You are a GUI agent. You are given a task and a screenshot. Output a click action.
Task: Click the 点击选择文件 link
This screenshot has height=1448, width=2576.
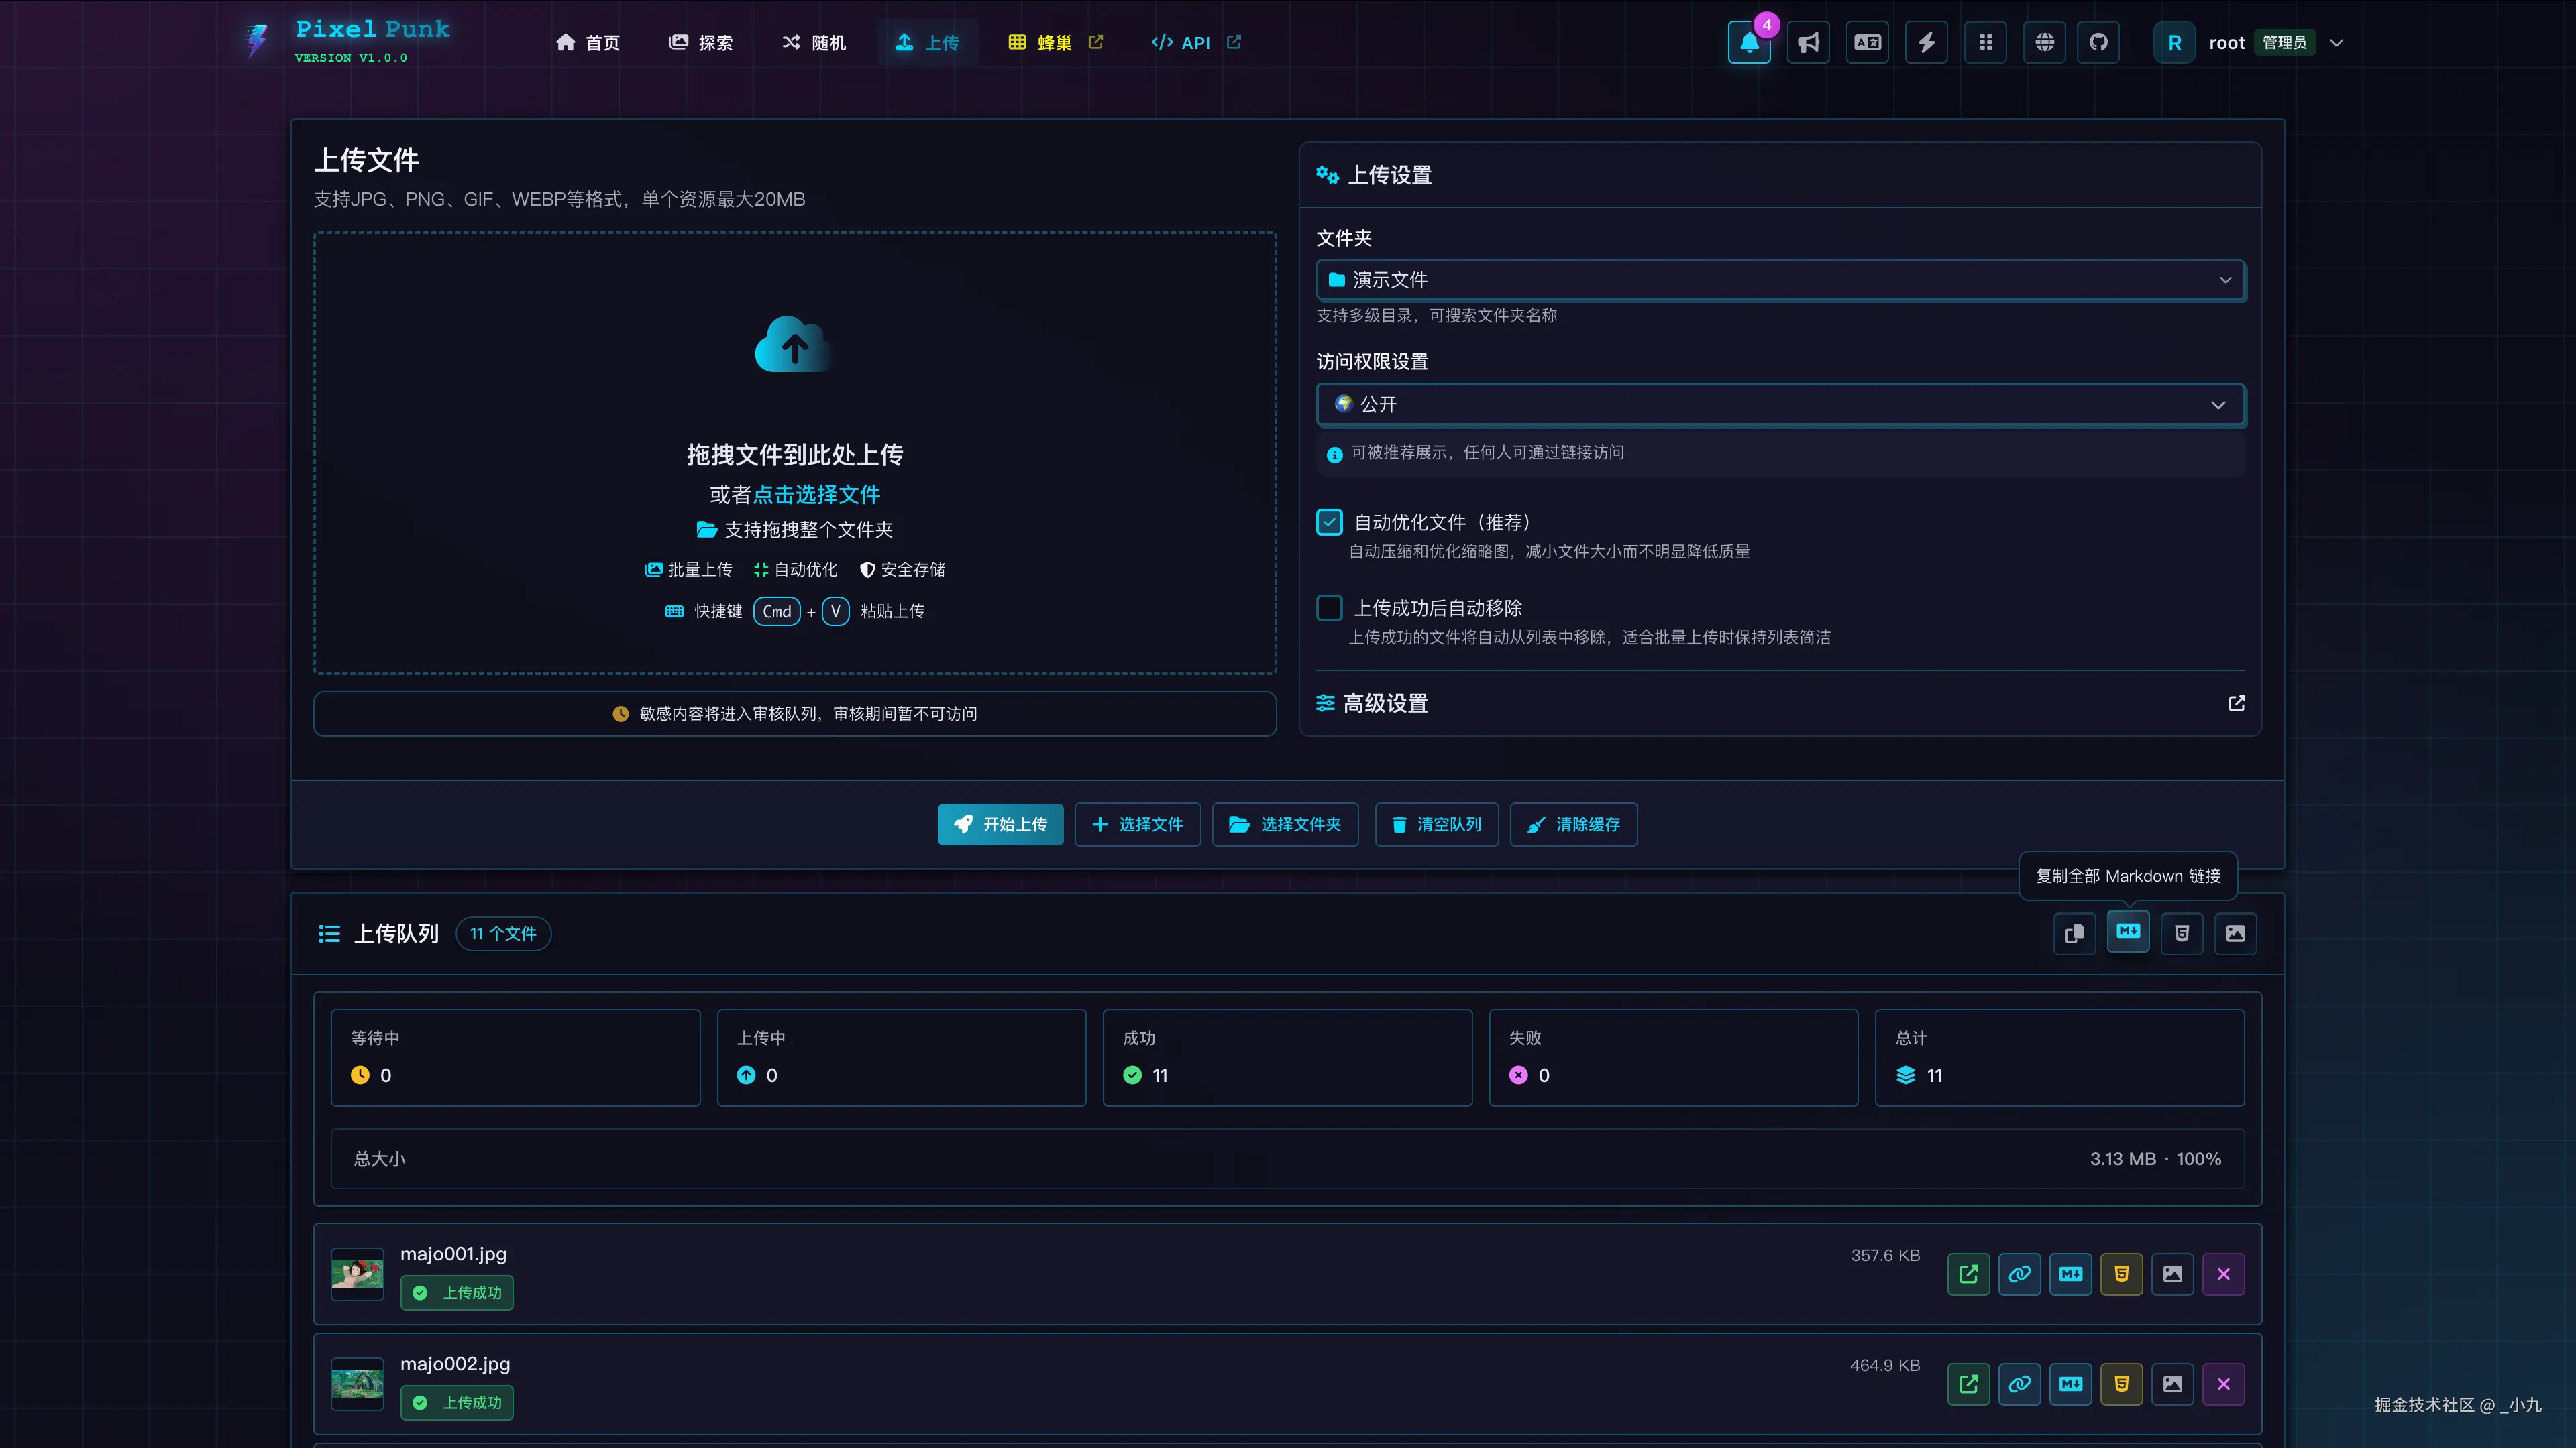(816, 495)
